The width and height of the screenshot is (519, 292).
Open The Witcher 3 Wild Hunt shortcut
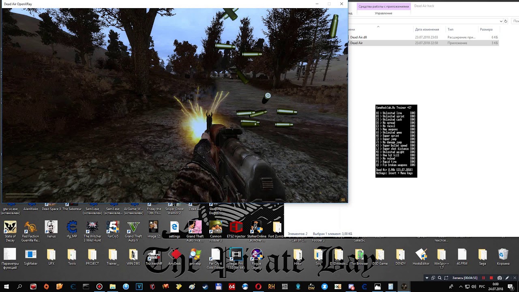pos(92,232)
